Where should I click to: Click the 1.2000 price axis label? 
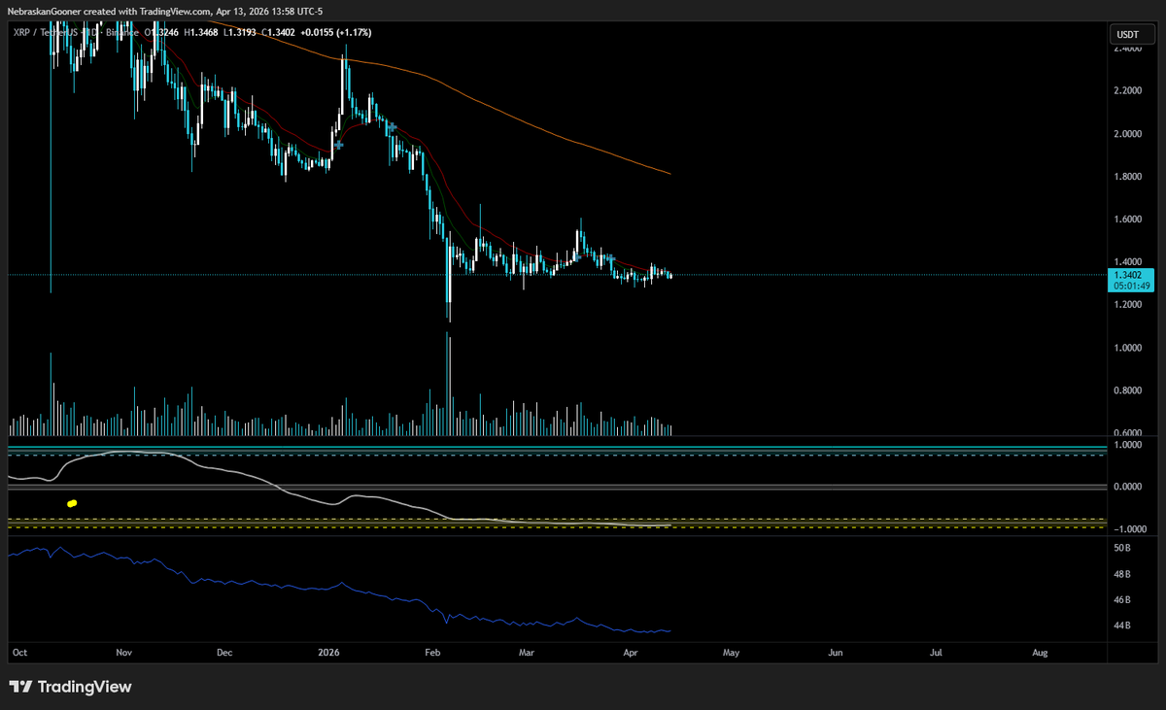tap(1127, 305)
